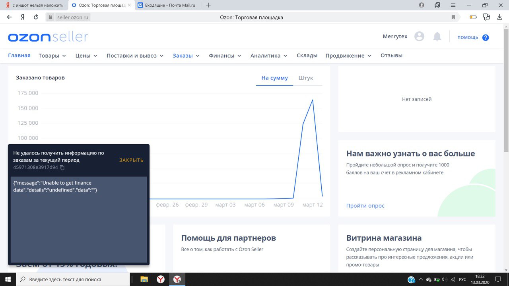Switch the РУС input language

[x=462, y=279]
